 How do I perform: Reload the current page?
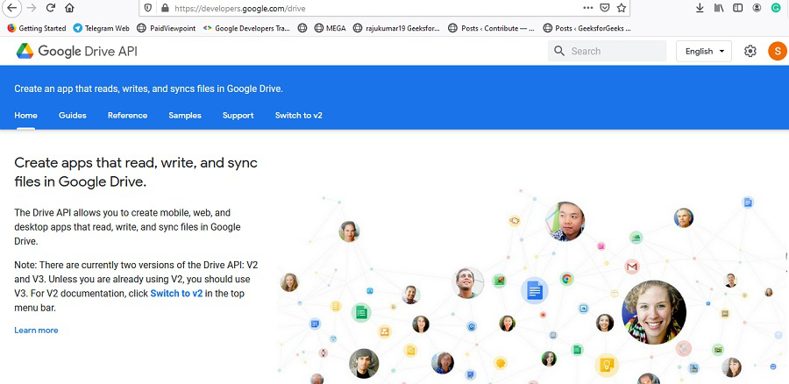51,8
